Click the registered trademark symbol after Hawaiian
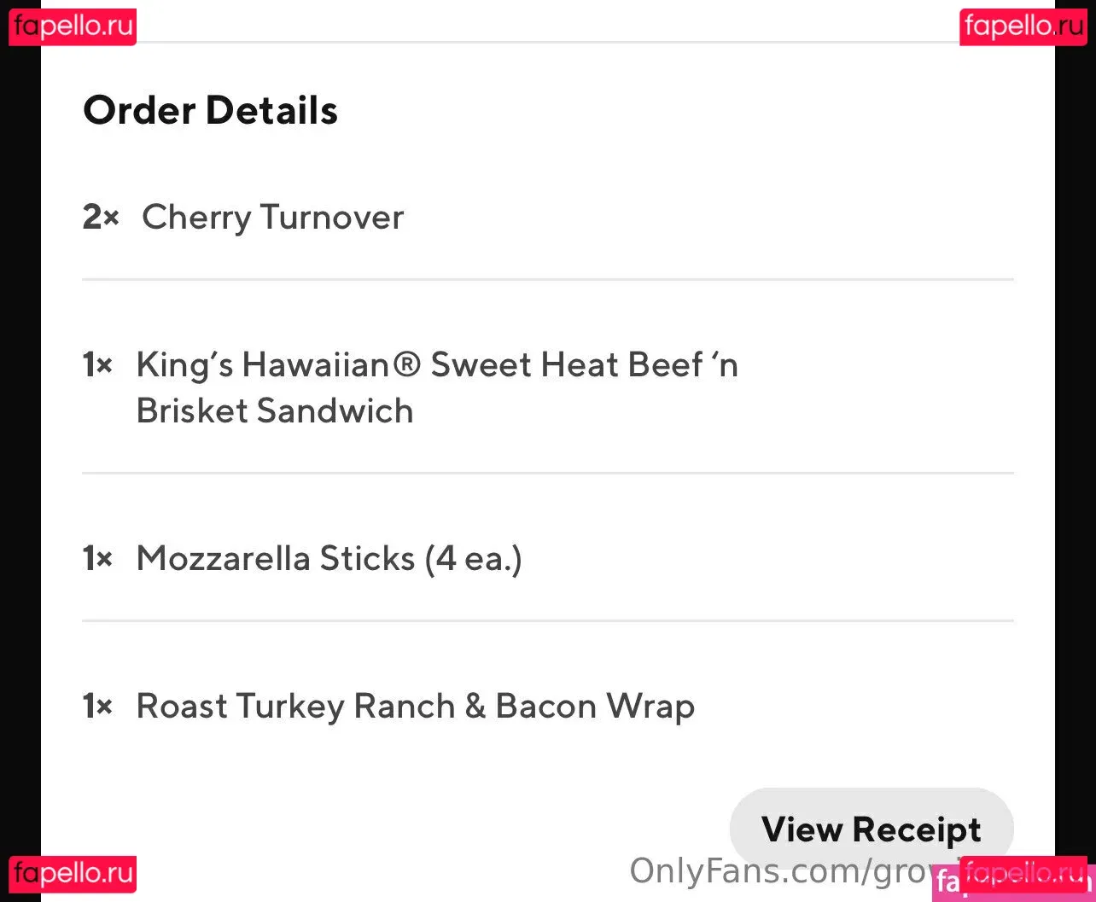 coord(409,365)
